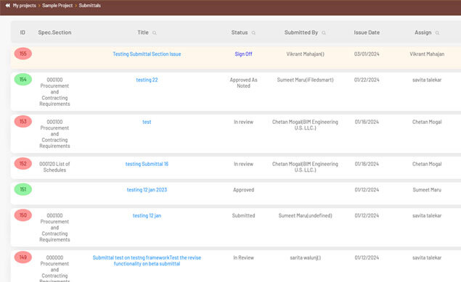Click the Sign Off status link

[x=243, y=54]
